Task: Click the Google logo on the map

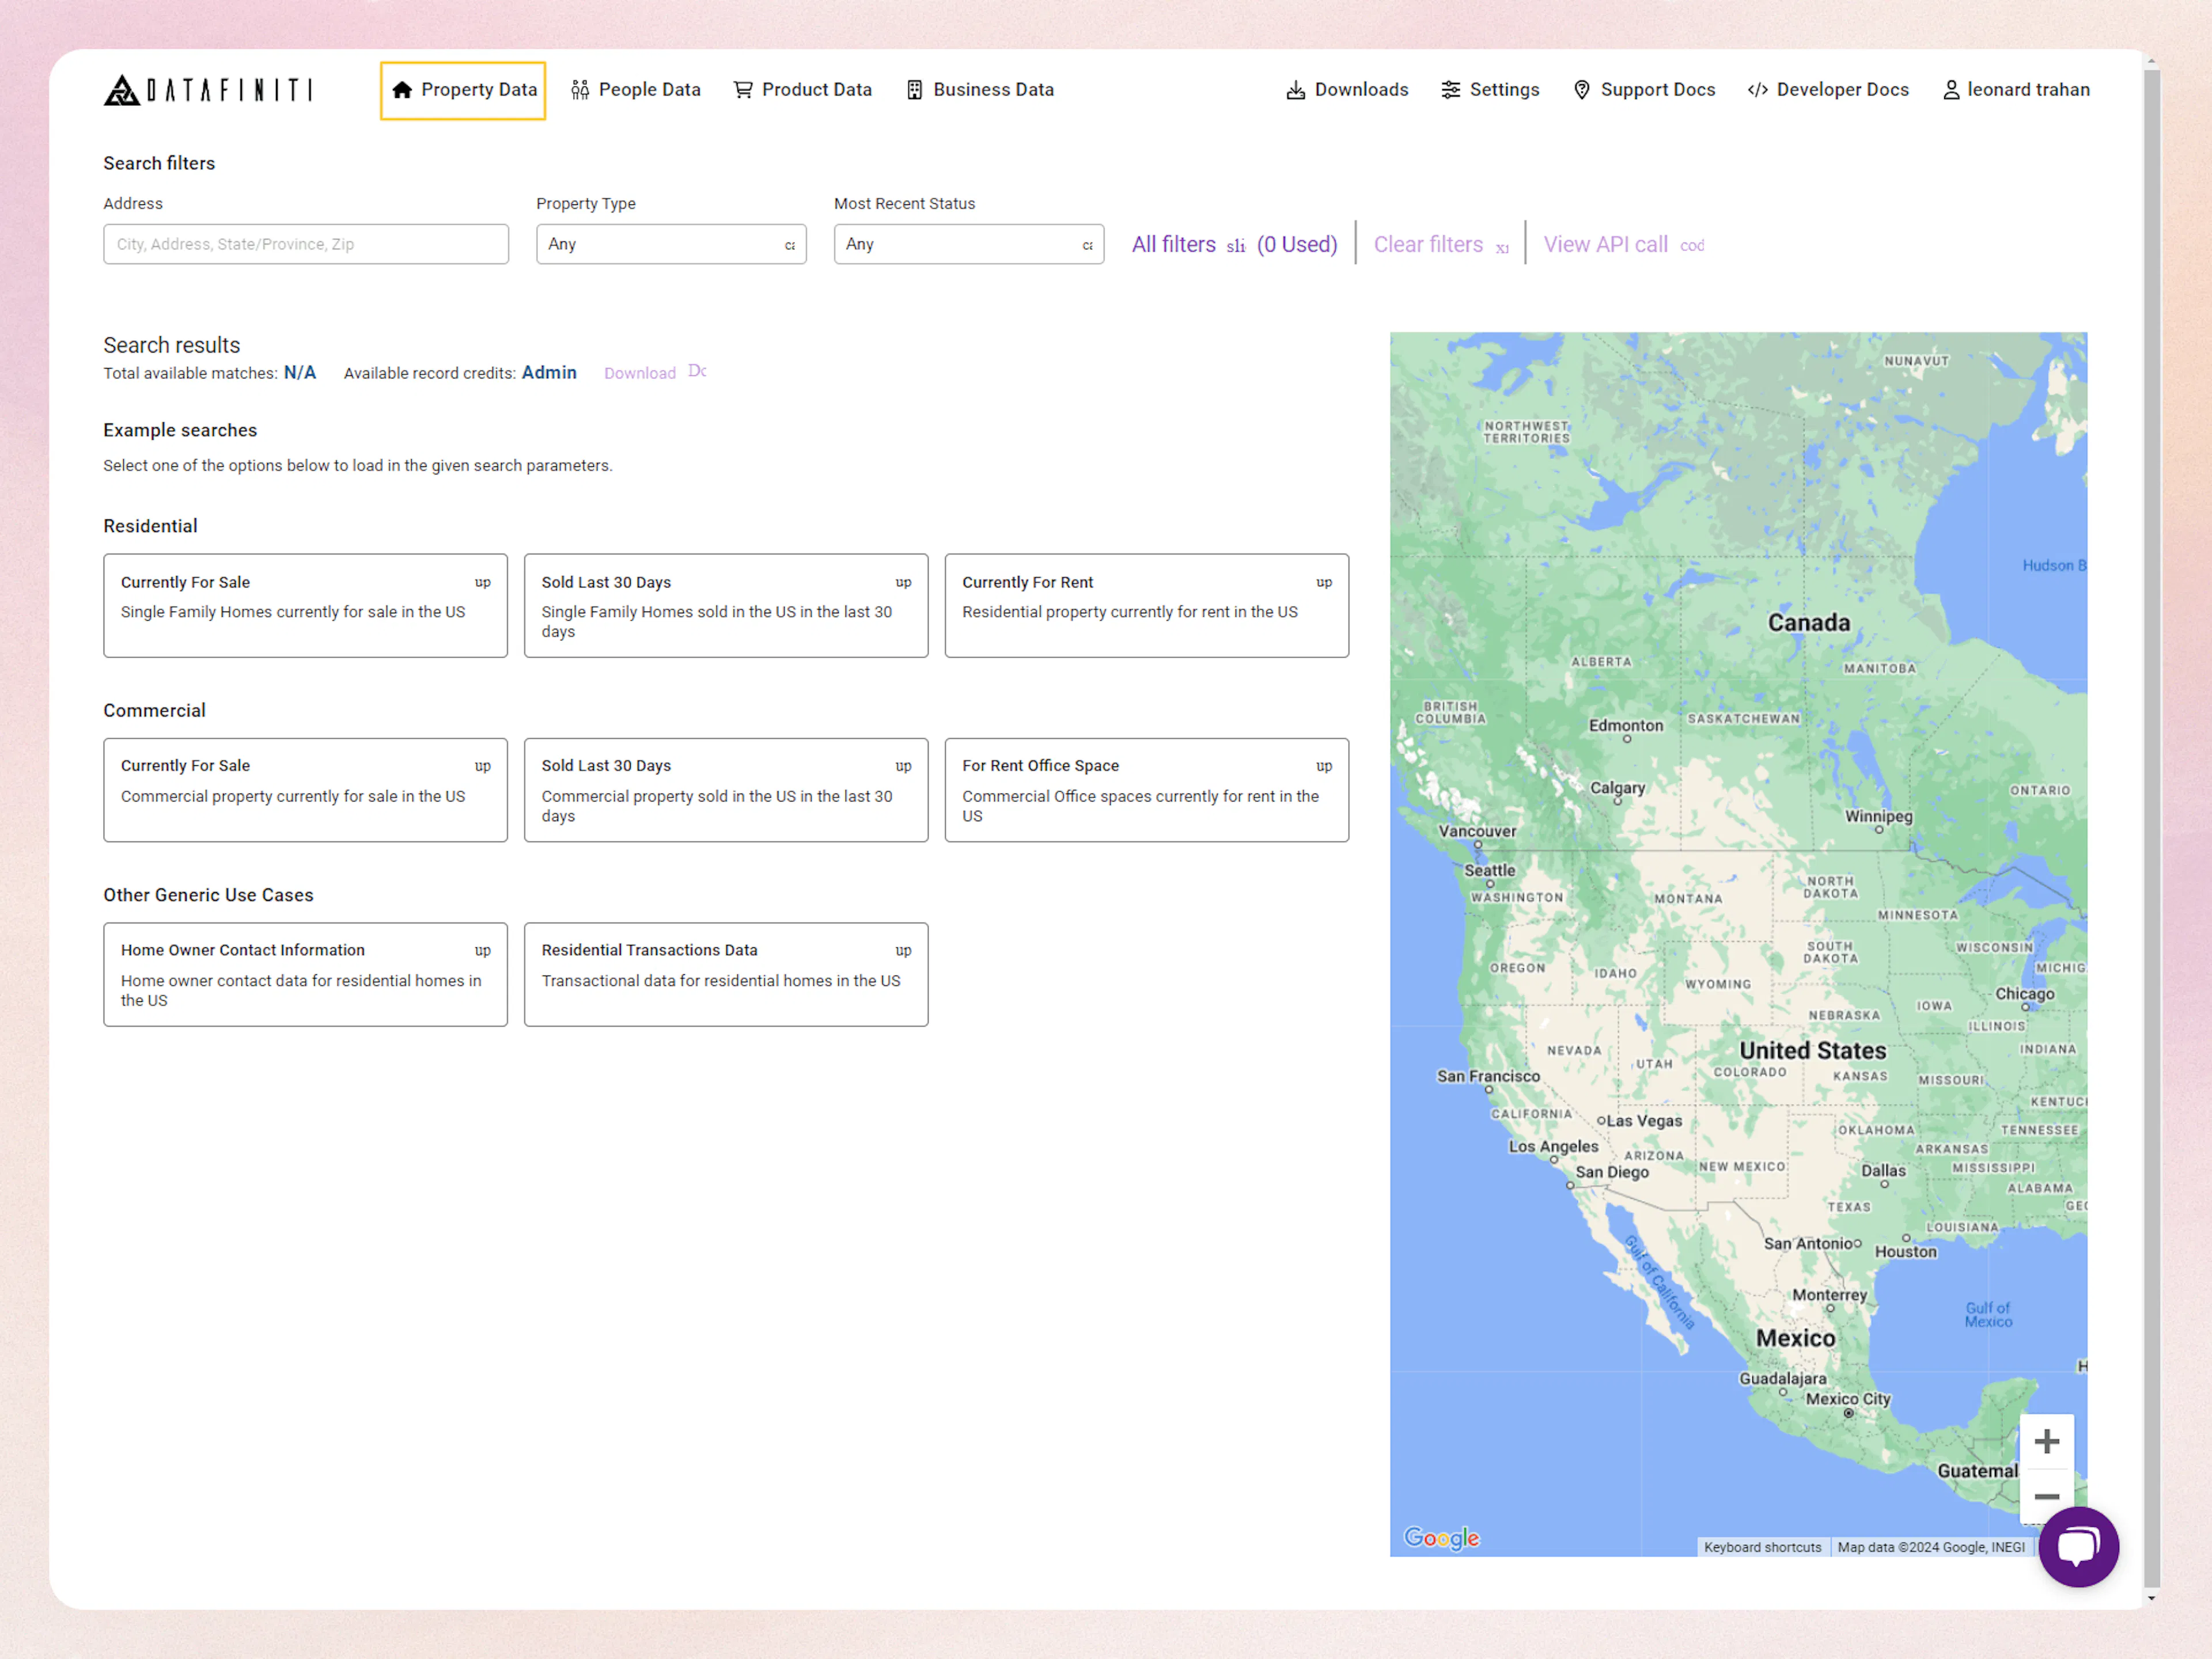Action: [x=1441, y=1538]
